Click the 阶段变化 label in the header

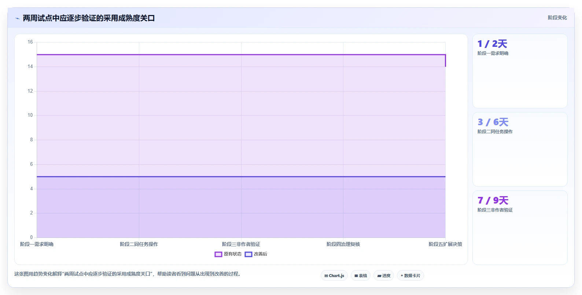click(557, 18)
